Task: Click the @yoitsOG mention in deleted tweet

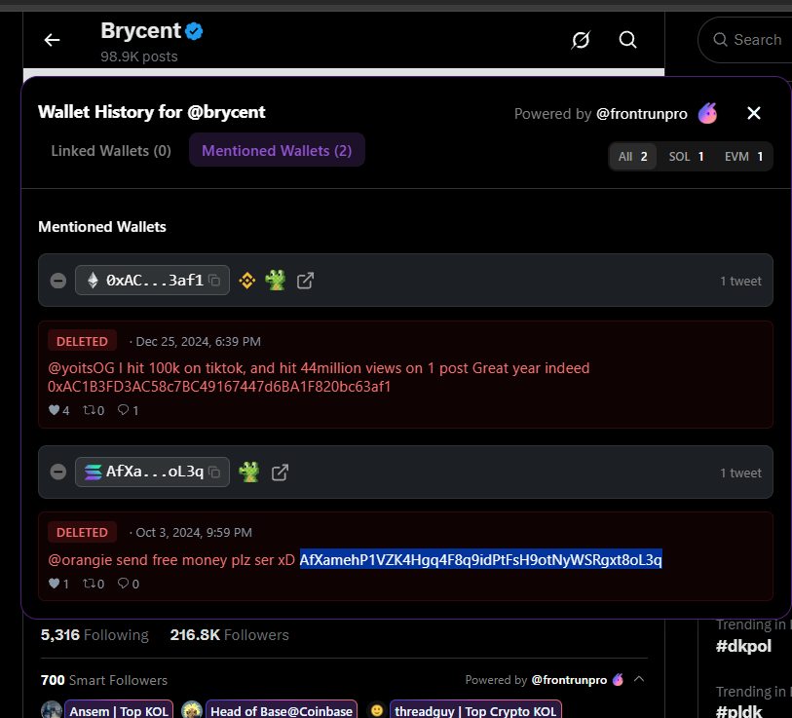Action: 81,368
